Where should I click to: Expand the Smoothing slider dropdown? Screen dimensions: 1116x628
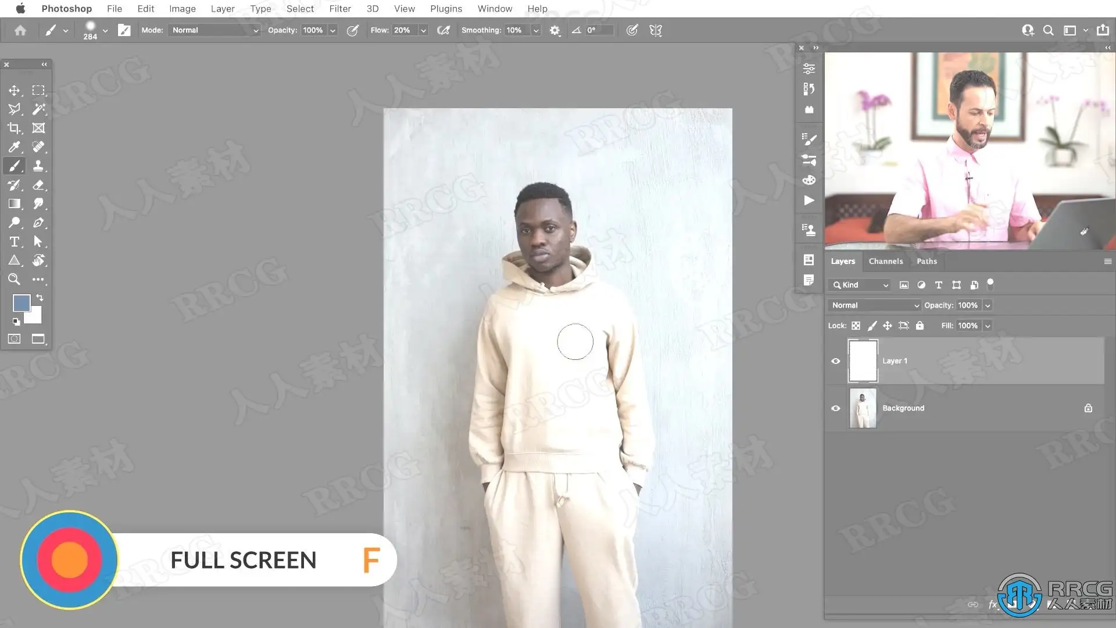pos(536,30)
